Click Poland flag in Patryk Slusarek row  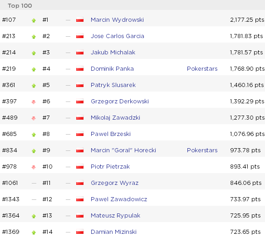[x=80, y=85]
